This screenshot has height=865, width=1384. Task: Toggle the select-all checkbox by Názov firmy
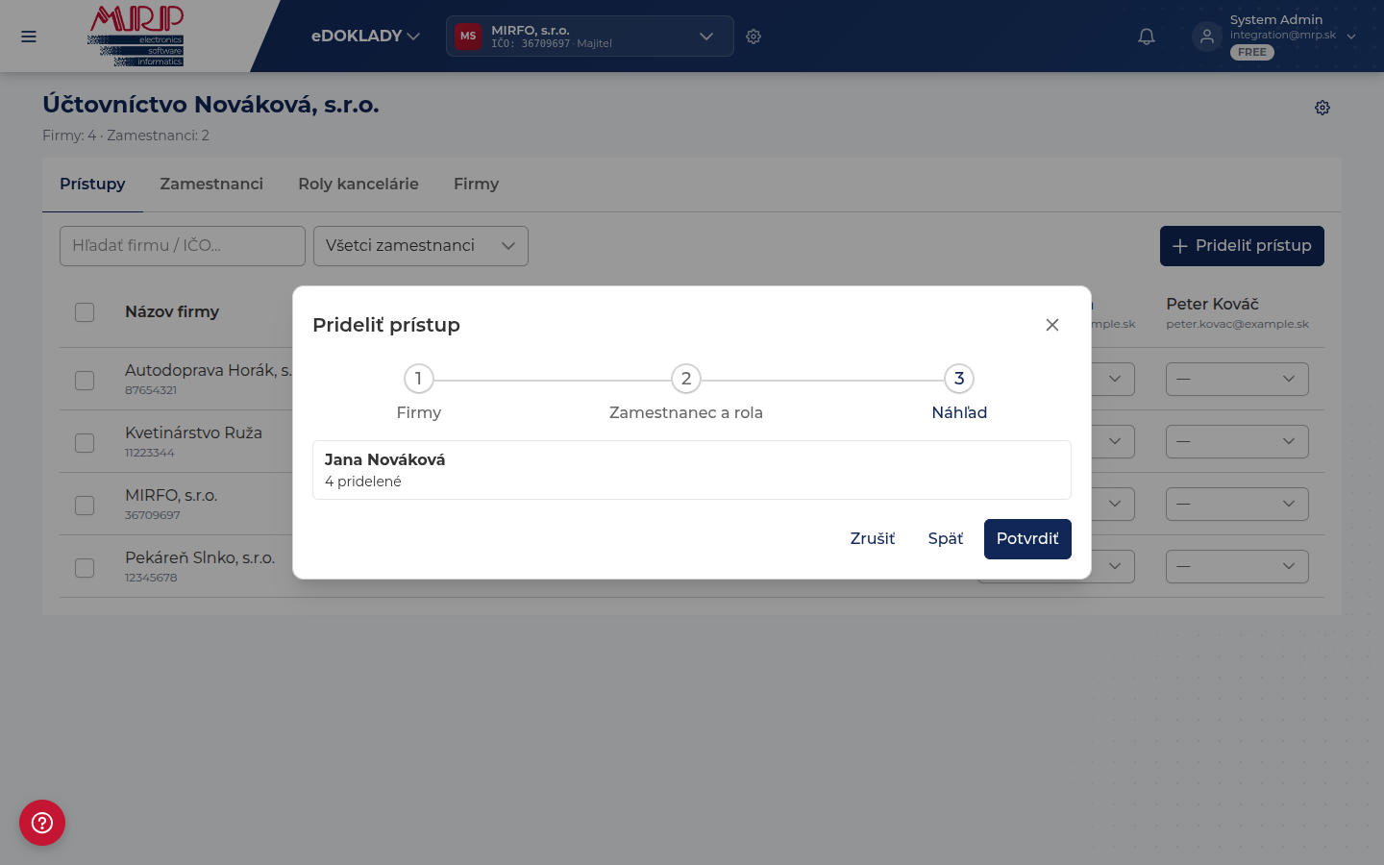(85, 312)
